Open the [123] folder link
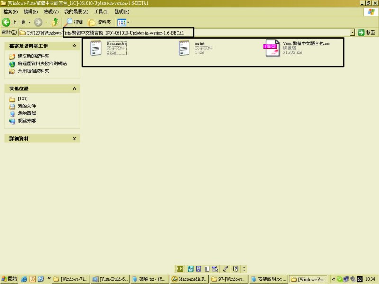 coord(23,99)
